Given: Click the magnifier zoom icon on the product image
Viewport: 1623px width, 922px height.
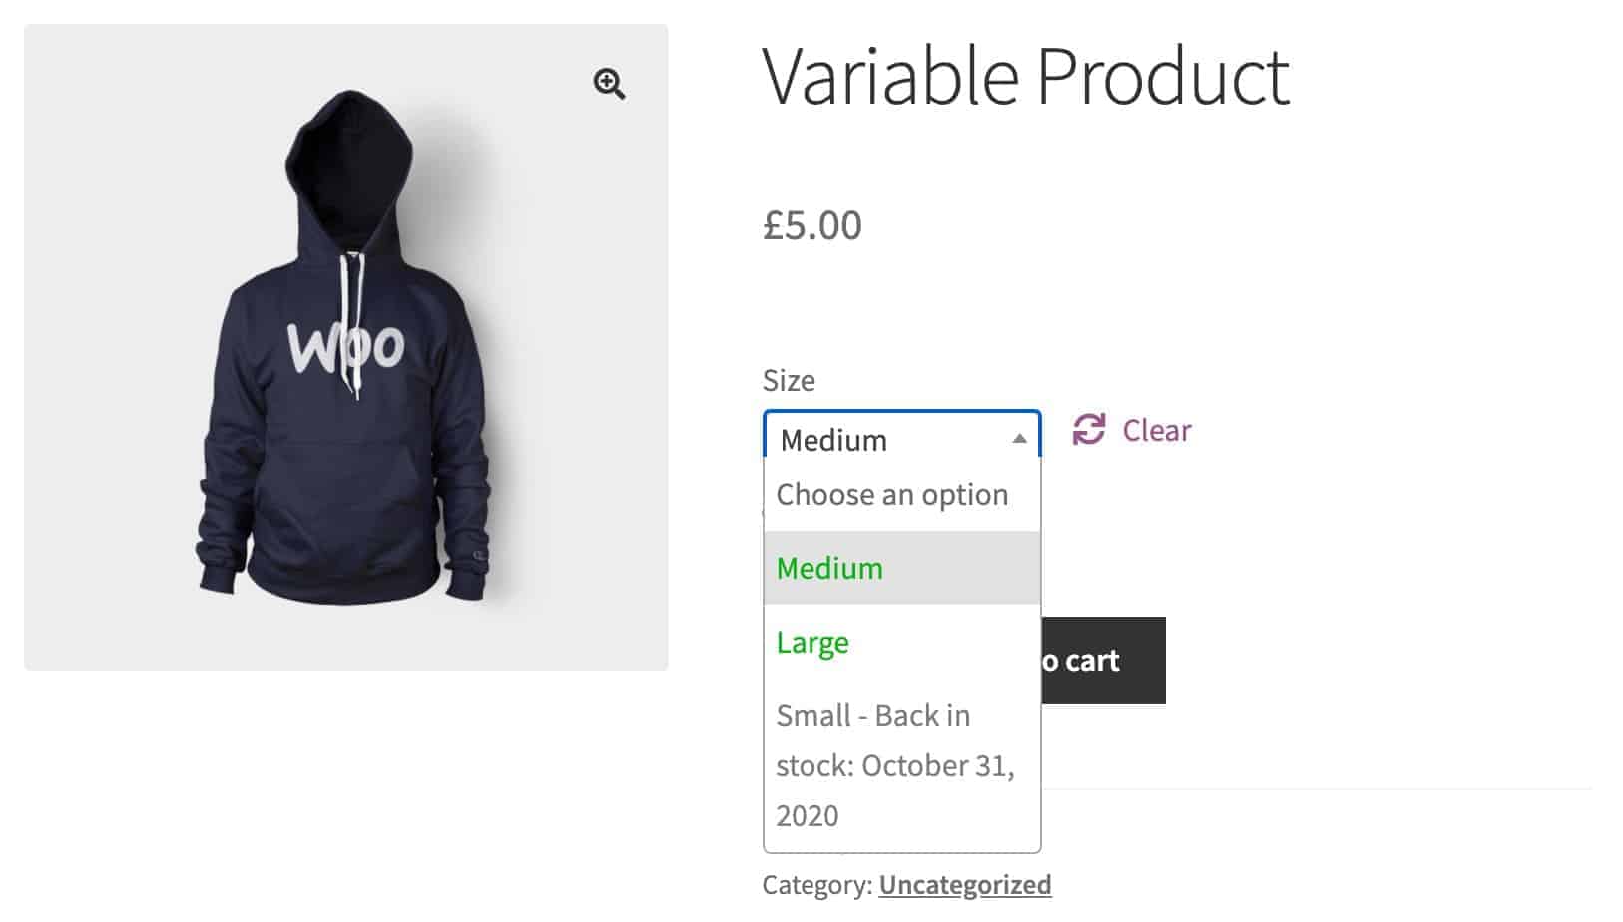Looking at the screenshot, I should pyautogui.click(x=609, y=84).
